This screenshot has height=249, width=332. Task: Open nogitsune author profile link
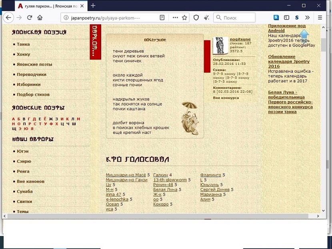(240, 39)
